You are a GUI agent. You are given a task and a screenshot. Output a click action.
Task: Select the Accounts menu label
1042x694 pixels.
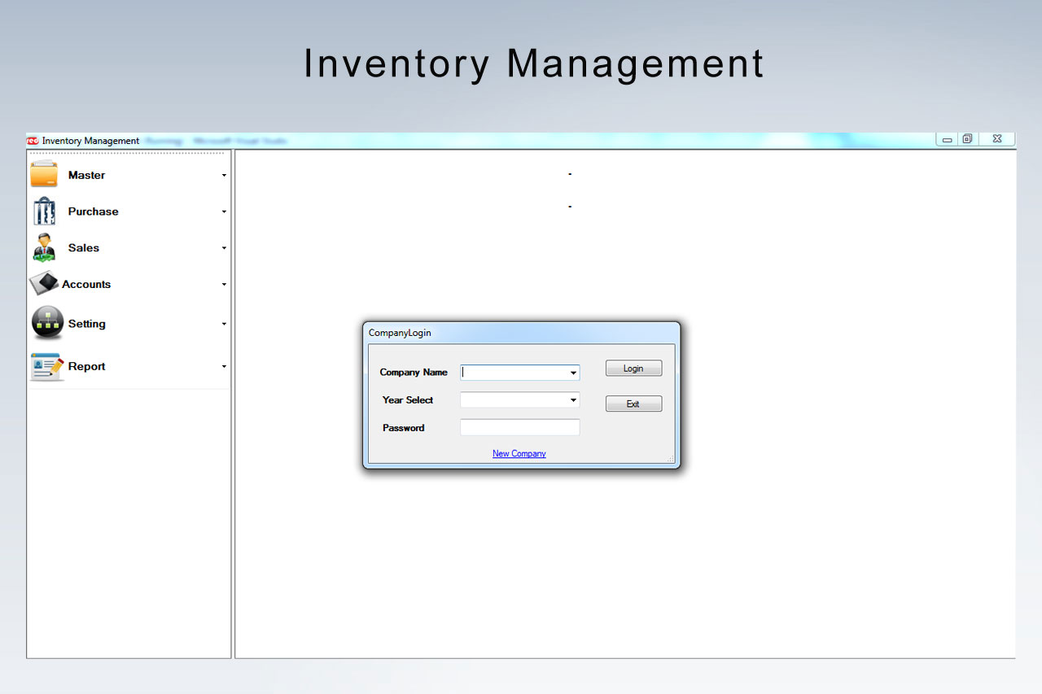tap(86, 284)
